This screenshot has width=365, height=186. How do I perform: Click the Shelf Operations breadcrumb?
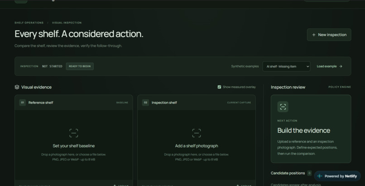coord(29,23)
